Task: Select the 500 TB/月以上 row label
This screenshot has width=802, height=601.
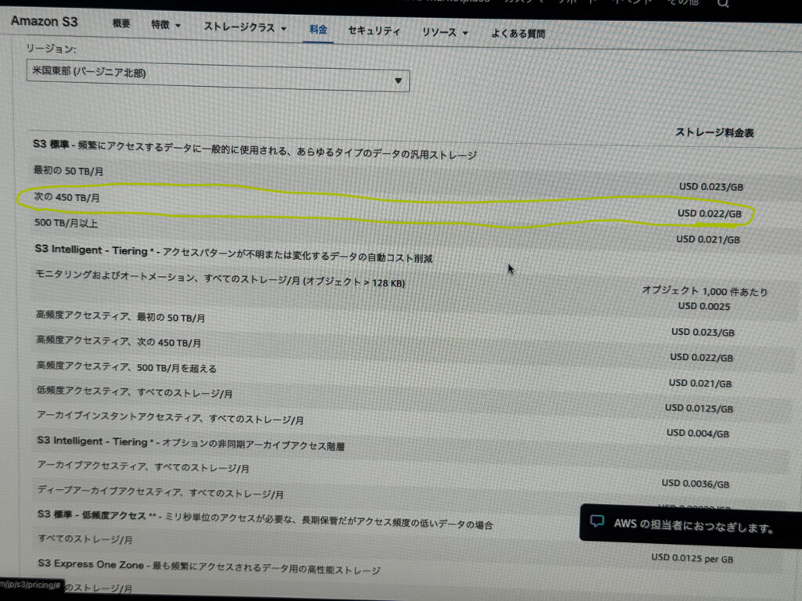Action: [x=65, y=224]
